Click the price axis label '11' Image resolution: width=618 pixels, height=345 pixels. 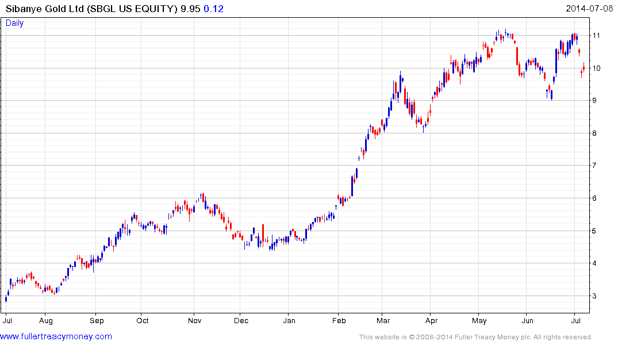click(x=596, y=36)
